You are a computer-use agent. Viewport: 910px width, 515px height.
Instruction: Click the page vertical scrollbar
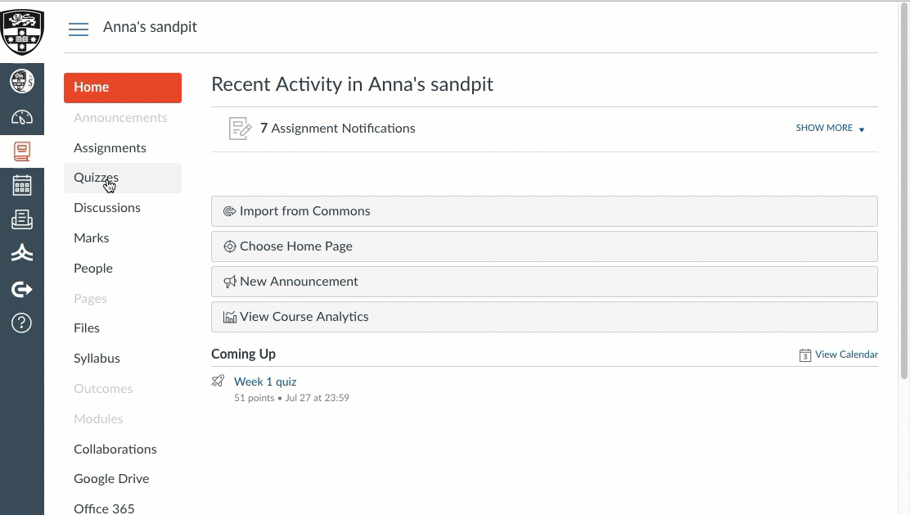[x=904, y=190]
